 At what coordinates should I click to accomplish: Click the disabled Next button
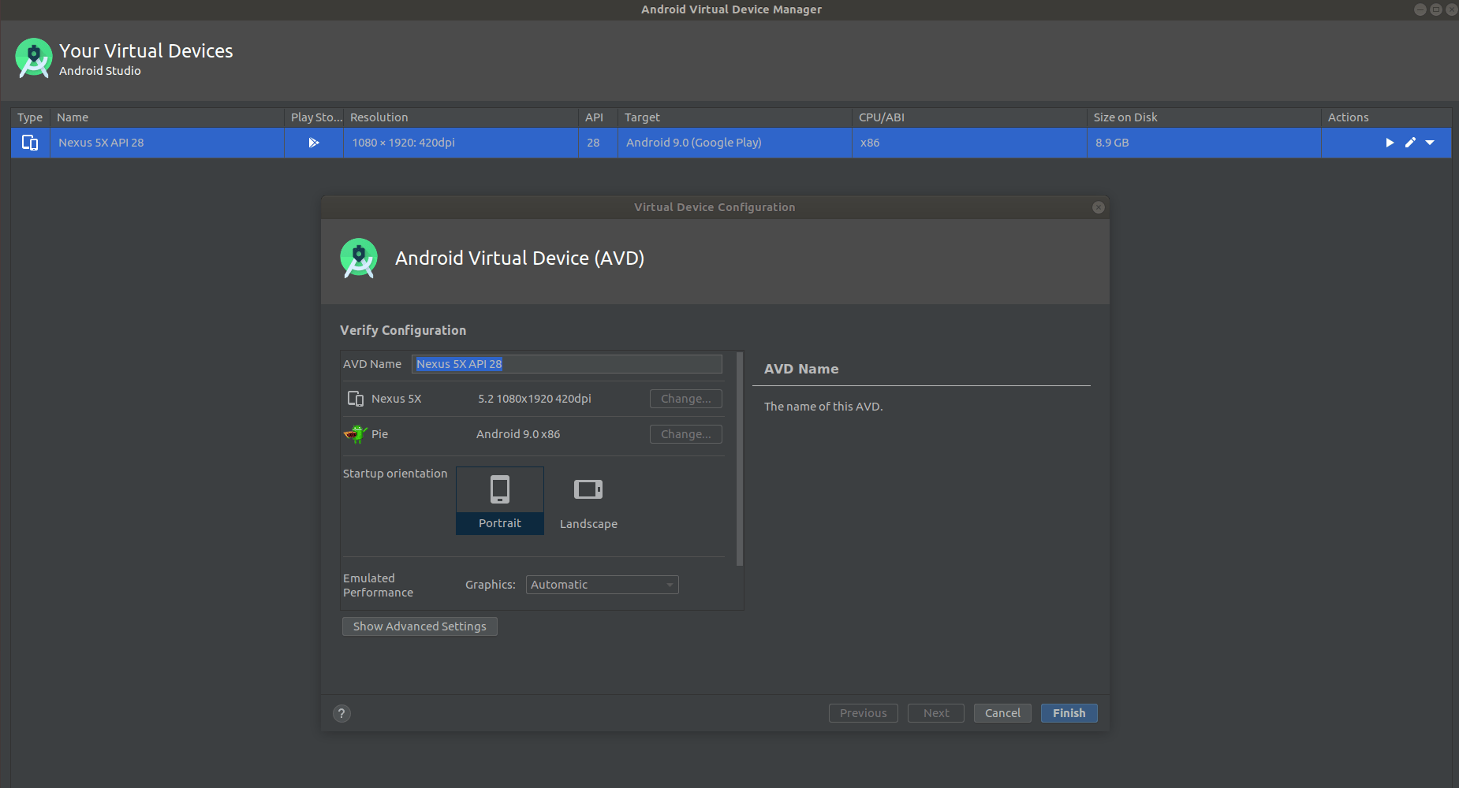[936, 713]
